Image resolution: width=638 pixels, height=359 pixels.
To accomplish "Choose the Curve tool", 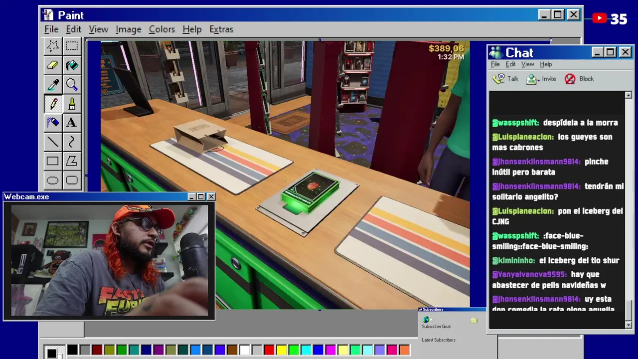I will click(x=71, y=142).
